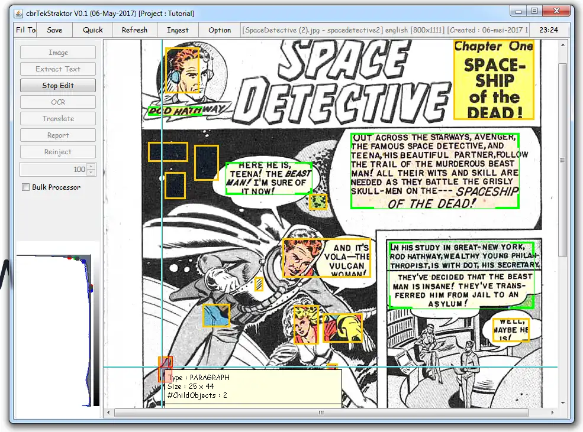
Task: Select the blue patch region on suit
Action: click(216, 316)
